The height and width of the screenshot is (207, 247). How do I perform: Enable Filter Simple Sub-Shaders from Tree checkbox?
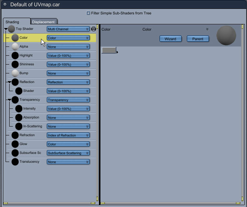tap(88, 13)
